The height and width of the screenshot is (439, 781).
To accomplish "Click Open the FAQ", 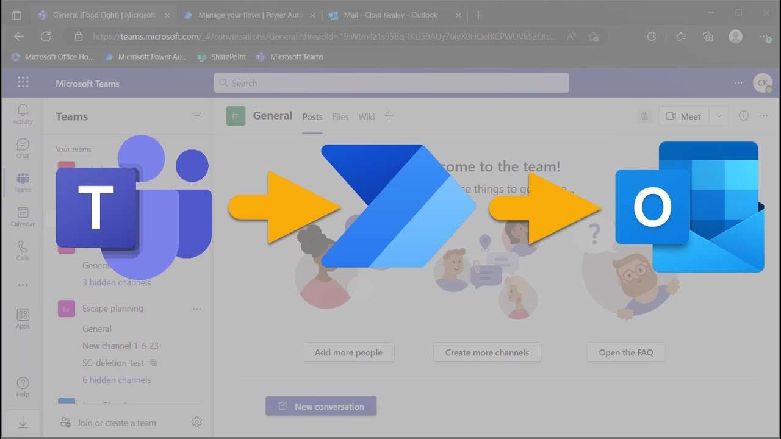I will pos(626,352).
